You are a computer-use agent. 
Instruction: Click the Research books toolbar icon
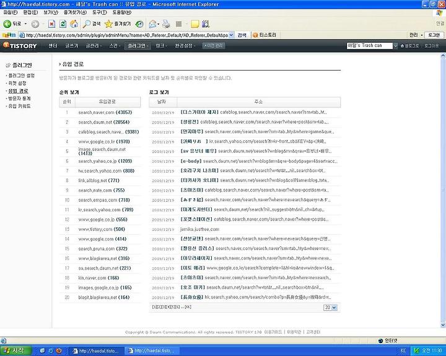[x=206, y=24]
